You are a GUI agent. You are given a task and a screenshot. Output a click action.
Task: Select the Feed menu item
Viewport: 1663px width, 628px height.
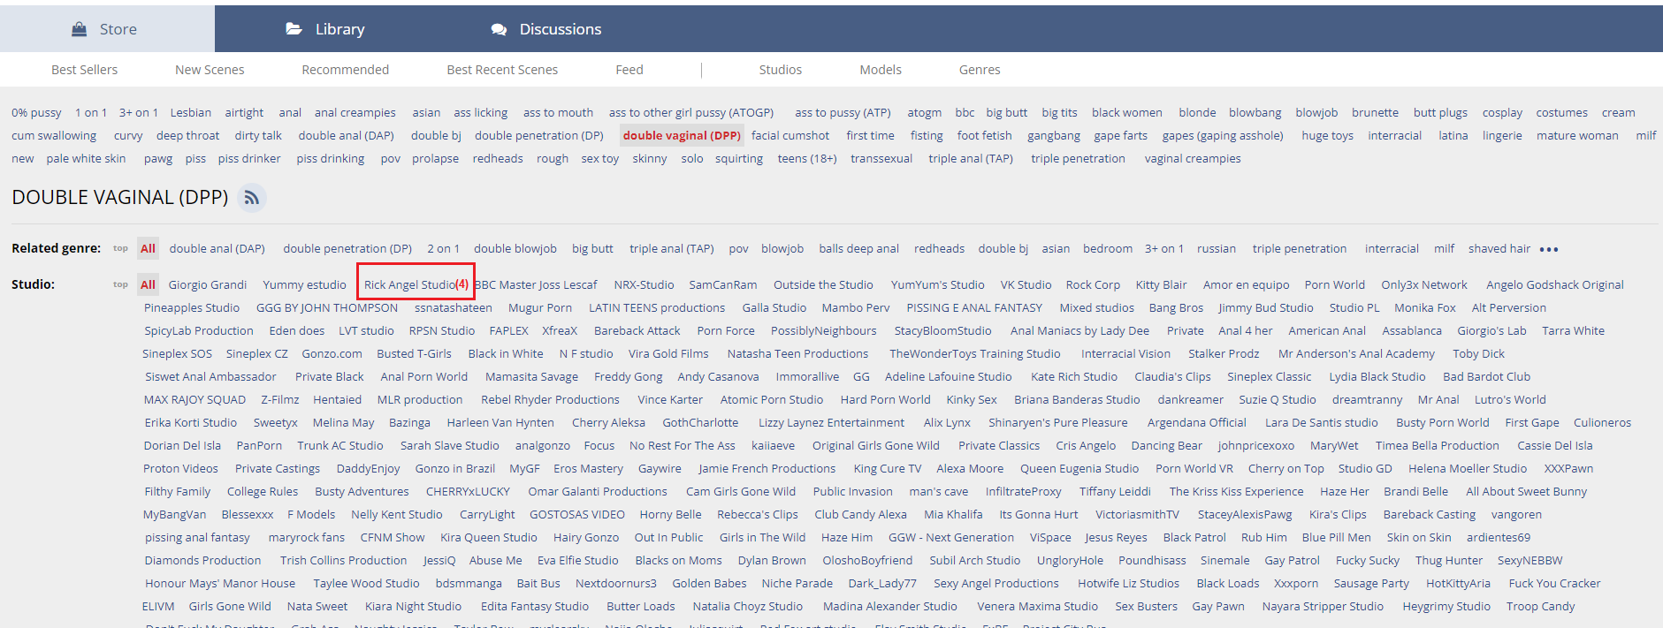pyautogui.click(x=629, y=70)
